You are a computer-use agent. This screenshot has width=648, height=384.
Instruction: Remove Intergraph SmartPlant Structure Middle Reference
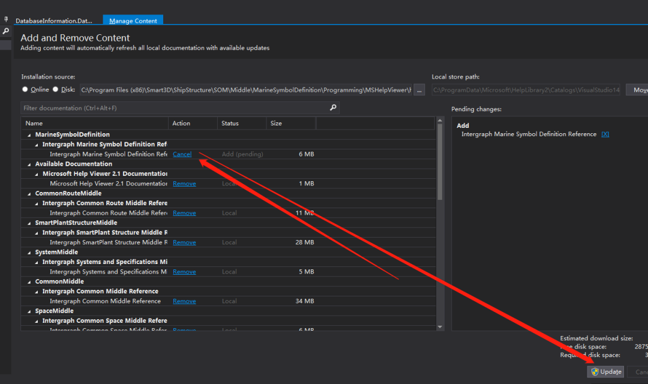click(x=184, y=242)
